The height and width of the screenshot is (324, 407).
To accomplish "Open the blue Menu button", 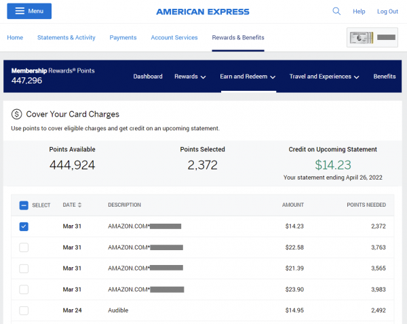I will (x=28, y=12).
